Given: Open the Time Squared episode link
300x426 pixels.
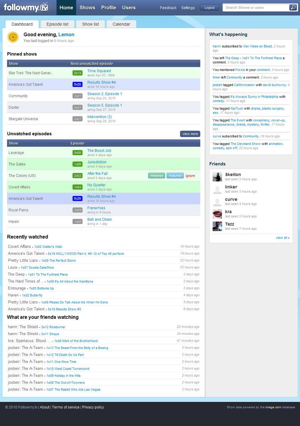Looking at the screenshot, I should 99,71.
